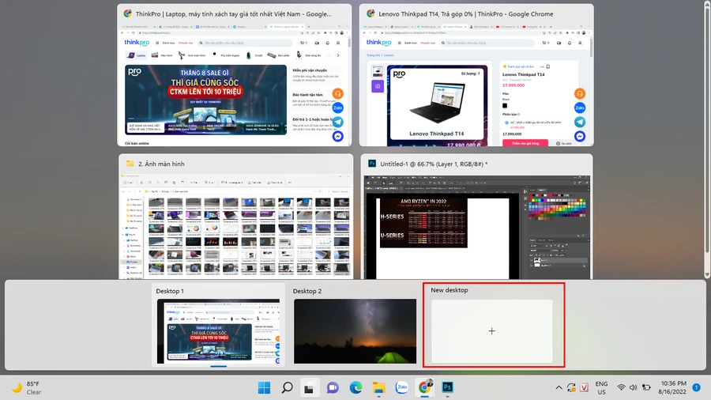The width and height of the screenshot is (711, 400).
Task: Open the Zalo app from taskbar
Action: [401, 388]
